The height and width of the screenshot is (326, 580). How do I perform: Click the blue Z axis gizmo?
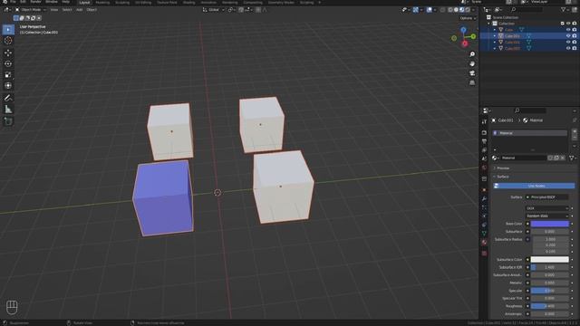tap(463, 30)
